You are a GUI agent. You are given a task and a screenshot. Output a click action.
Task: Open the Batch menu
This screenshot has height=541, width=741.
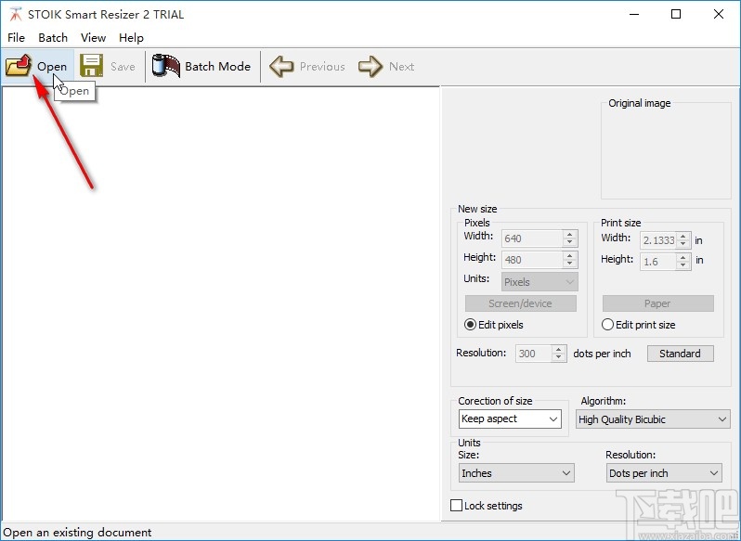(53, 38)
